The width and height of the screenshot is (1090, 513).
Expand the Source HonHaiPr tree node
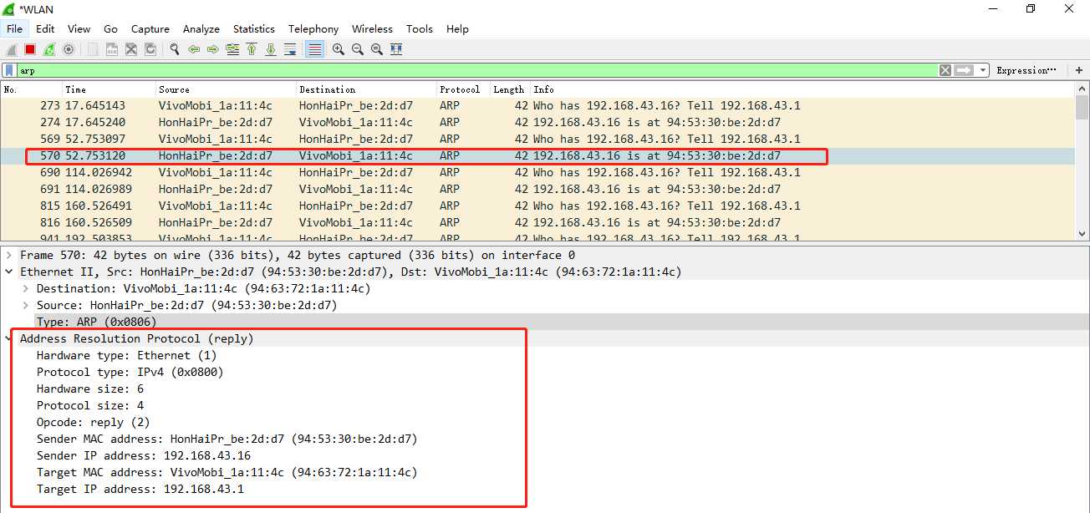(x=26, y=305)
